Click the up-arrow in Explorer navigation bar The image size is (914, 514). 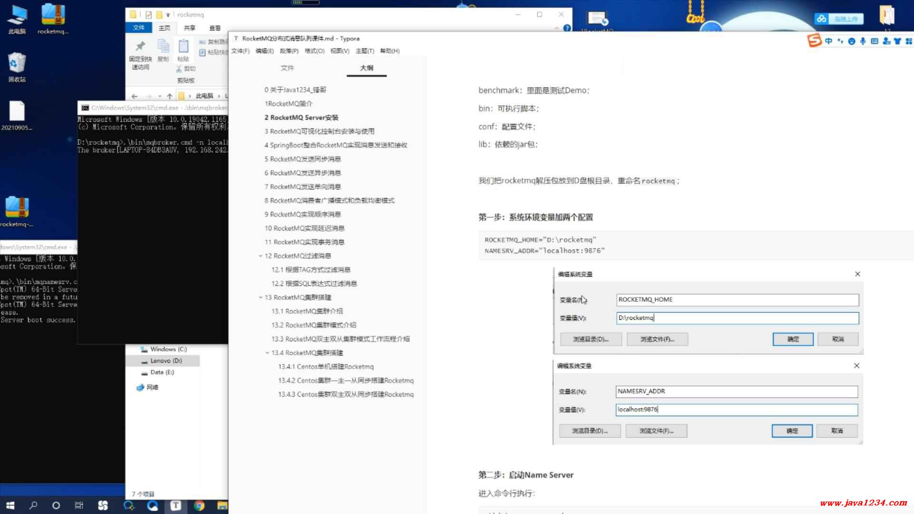click(x=169, y=96)
